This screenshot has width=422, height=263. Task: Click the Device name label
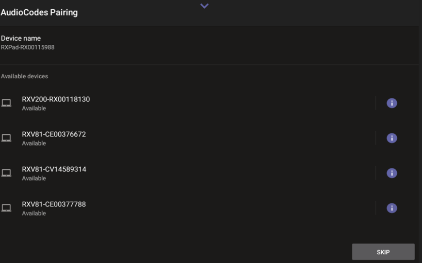pos(21,38)
